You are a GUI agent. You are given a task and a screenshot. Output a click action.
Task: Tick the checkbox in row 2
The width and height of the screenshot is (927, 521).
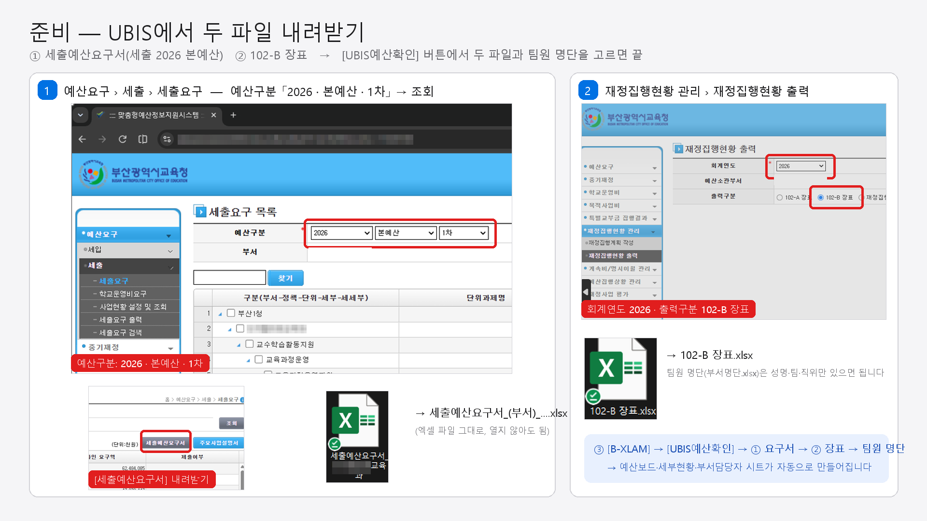coord(240,329)
